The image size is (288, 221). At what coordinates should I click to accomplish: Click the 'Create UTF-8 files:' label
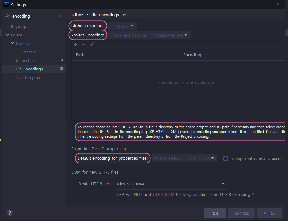click(x=95, y=184)
